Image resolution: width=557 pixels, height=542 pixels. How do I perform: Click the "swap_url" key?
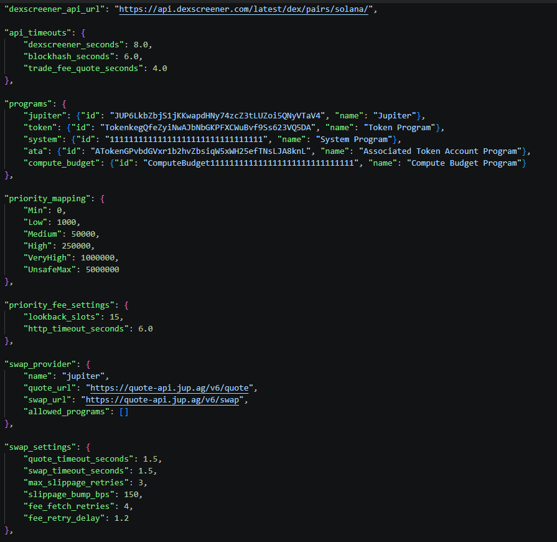(x=47, y=400)
